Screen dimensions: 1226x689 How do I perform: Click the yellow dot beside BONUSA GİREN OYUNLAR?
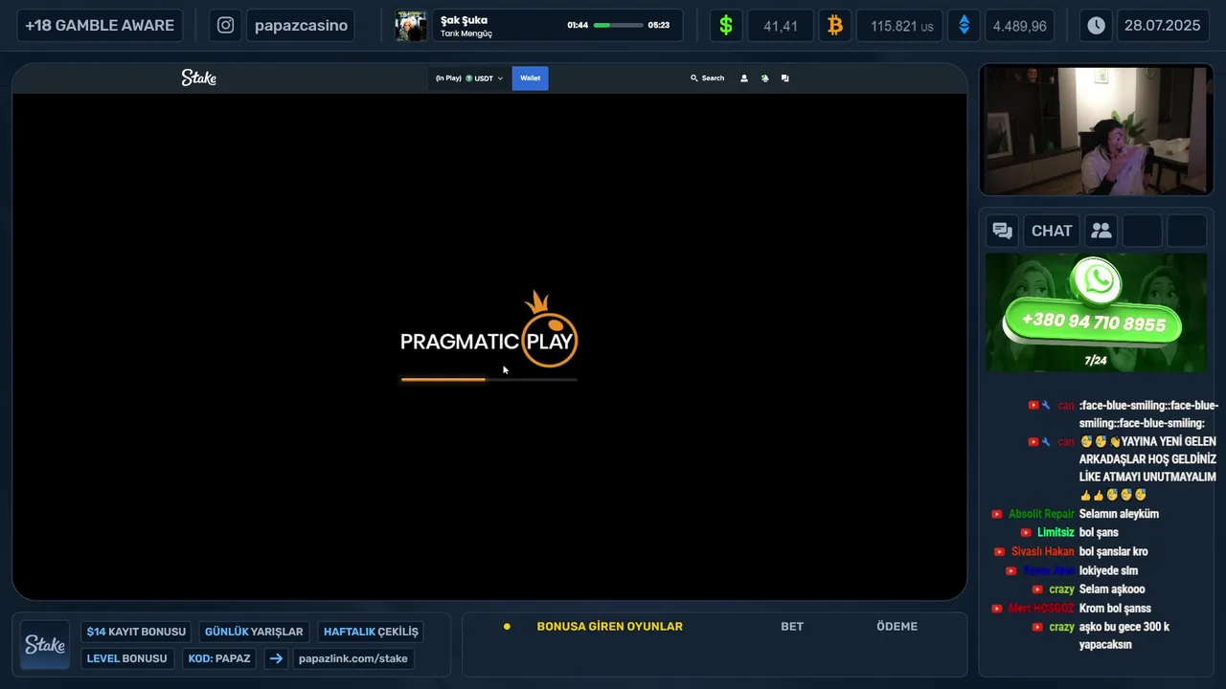[x=507, y=627]
